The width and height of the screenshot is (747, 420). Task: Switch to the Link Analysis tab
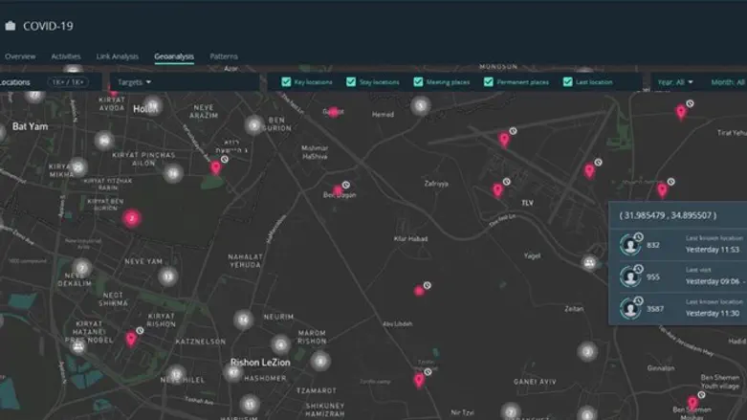(118, 56)
